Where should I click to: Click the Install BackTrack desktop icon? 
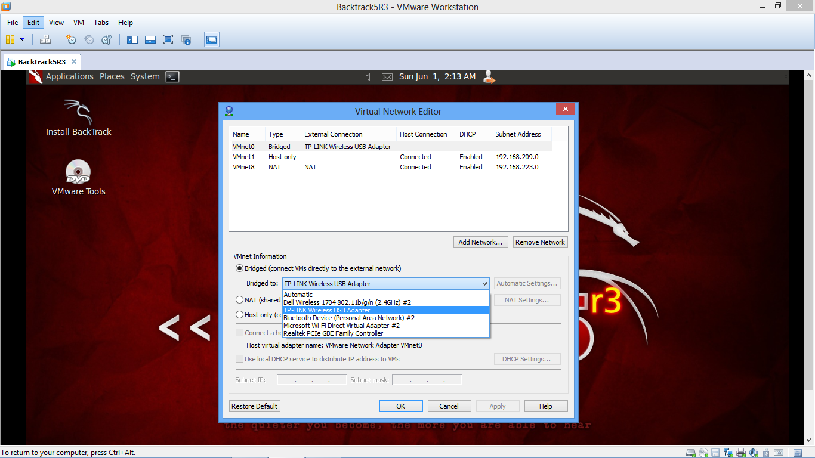coord(78,117)
